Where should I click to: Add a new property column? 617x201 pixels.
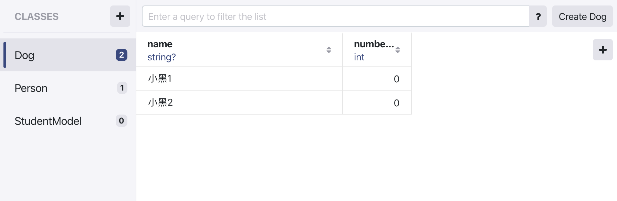click(x=603, y=50)
